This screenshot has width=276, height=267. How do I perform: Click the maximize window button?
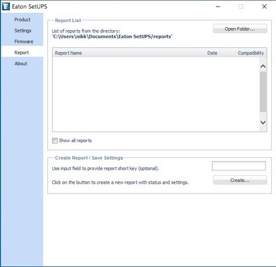coord(241,7)
